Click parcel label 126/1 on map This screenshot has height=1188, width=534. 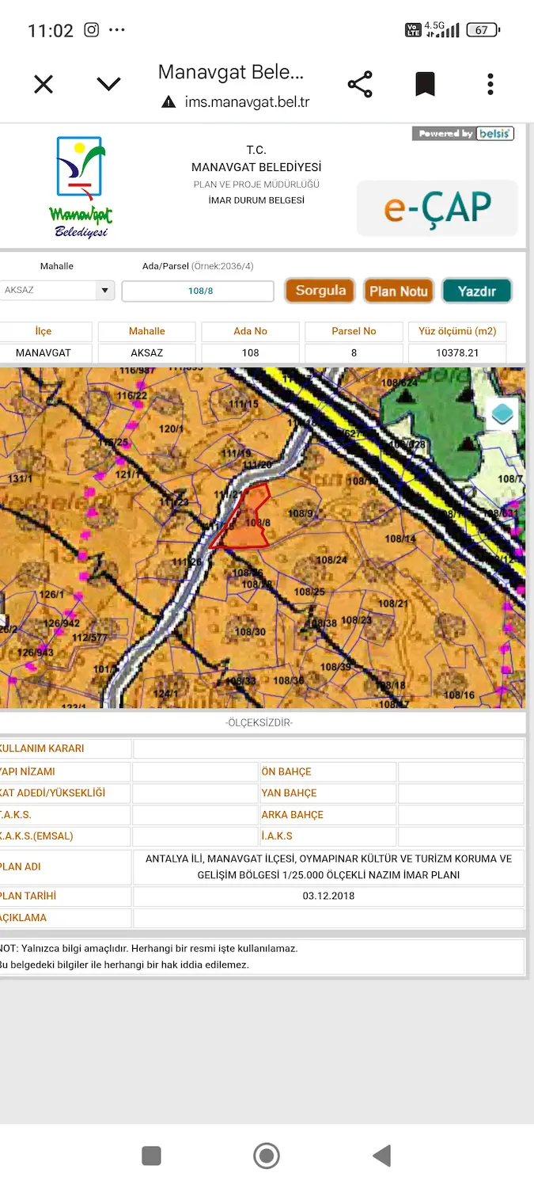click(x=51, y=594)
